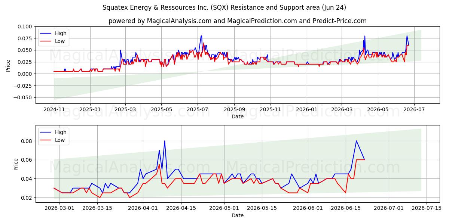Click the 2026-06-15 date tick label

[346, 209]
